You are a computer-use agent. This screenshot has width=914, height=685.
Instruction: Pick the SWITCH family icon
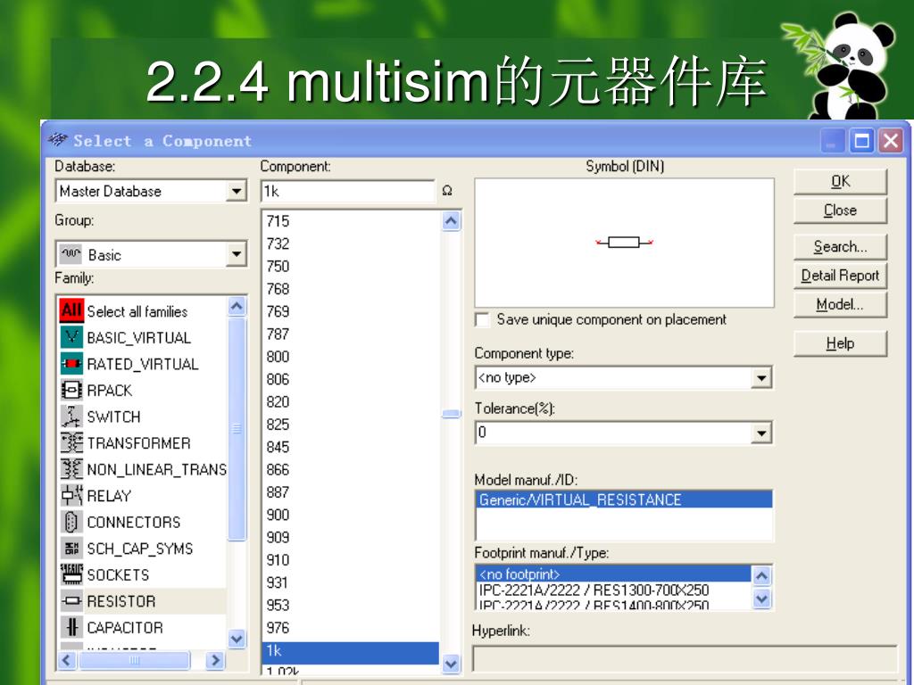click(71, 417)
